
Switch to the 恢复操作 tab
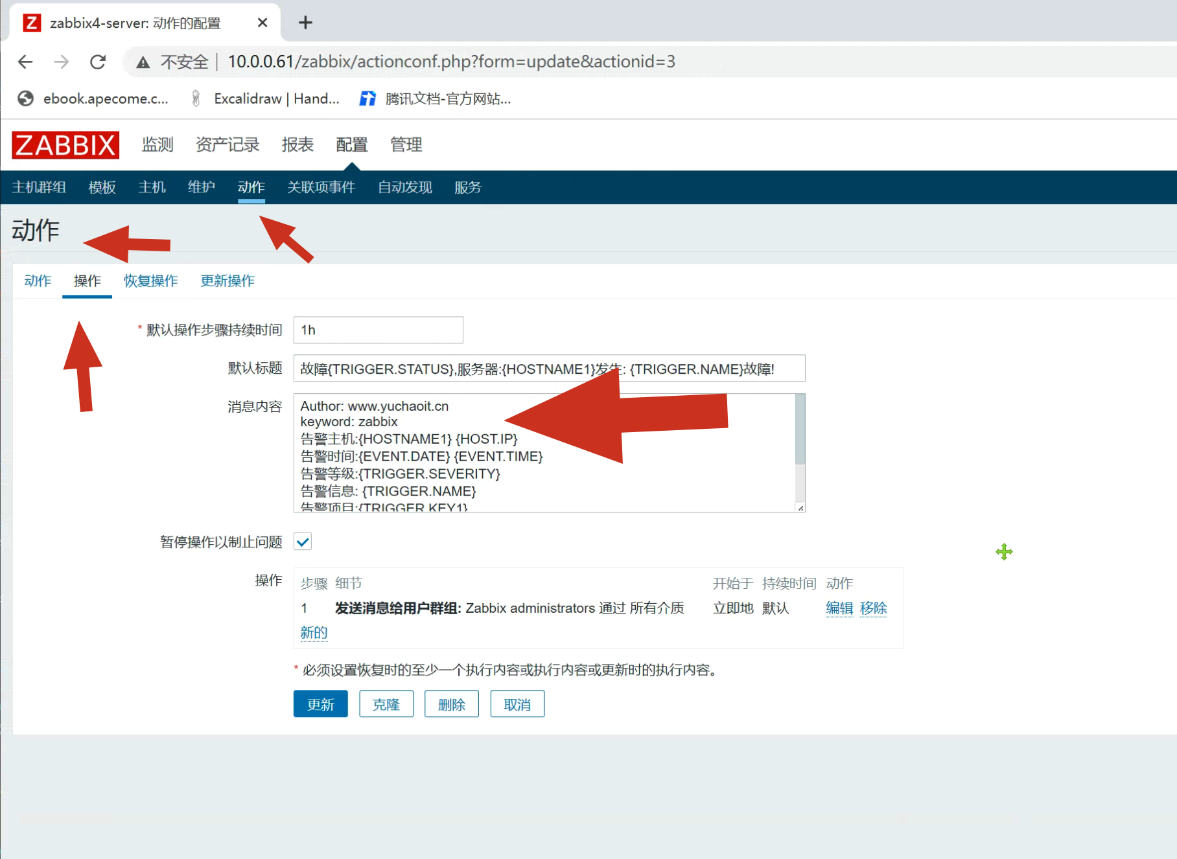click(150, 281)
